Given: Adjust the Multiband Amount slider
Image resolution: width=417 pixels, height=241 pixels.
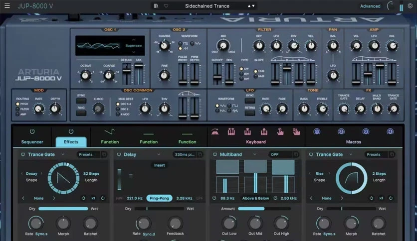Looking at the screenshot, I should [264, 209].
